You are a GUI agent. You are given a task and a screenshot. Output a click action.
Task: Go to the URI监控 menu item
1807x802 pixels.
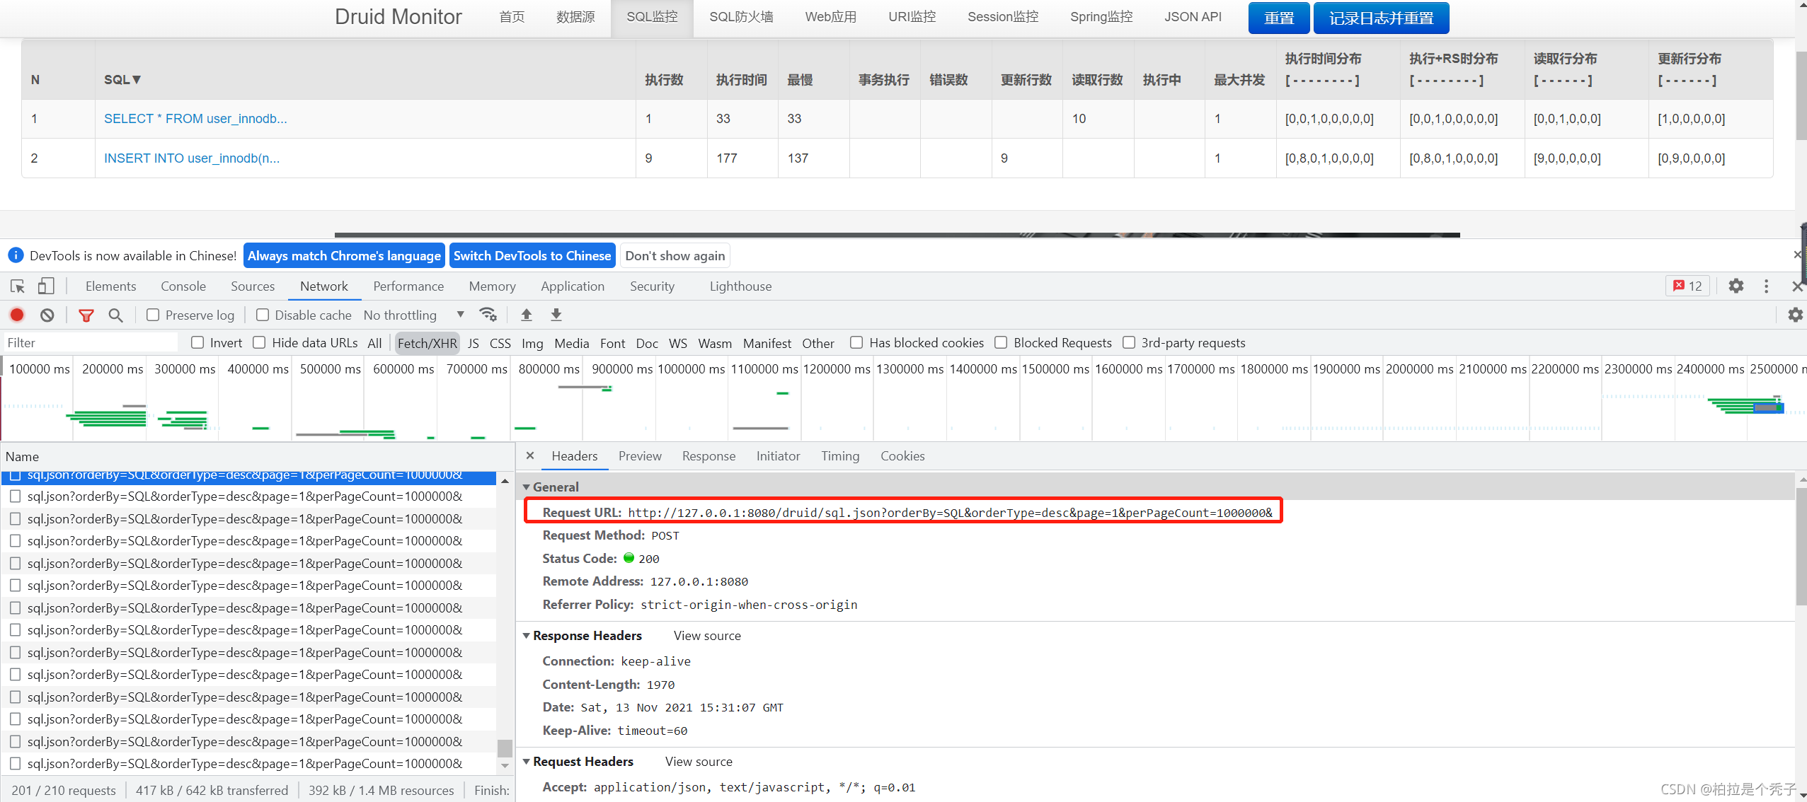pyautogui.click(x=912, y=17)
